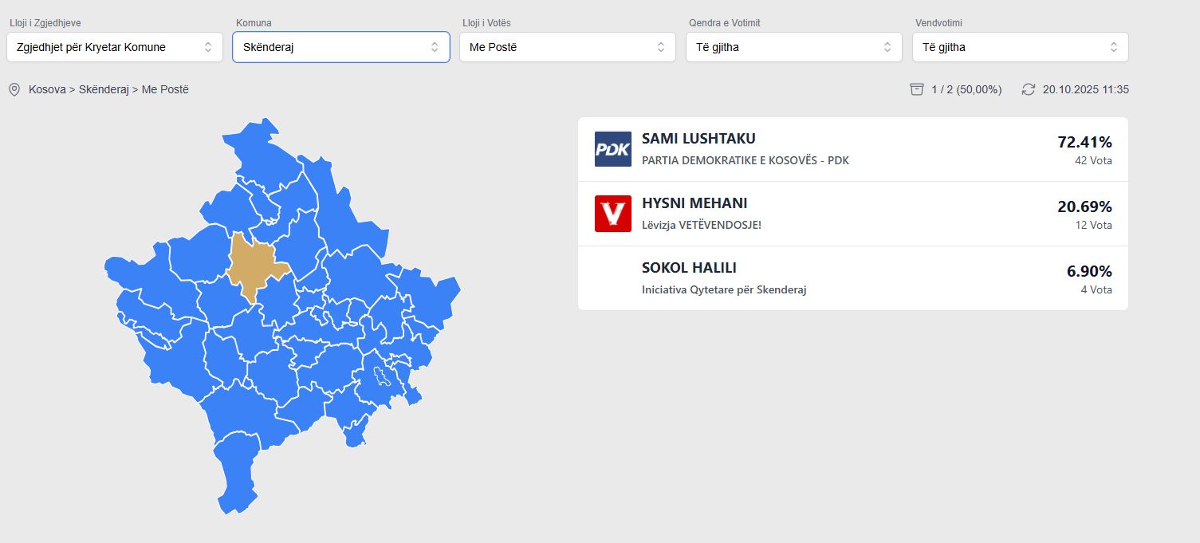Select the HYSNI MEHANI result row
The image size is (1200, 543).
pyautogui.click(x=853, y=214)
